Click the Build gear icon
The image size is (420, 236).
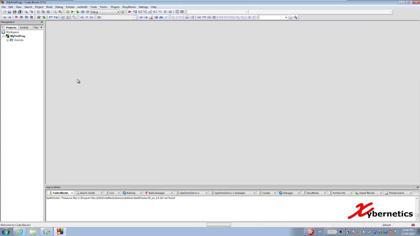[68, 12]
